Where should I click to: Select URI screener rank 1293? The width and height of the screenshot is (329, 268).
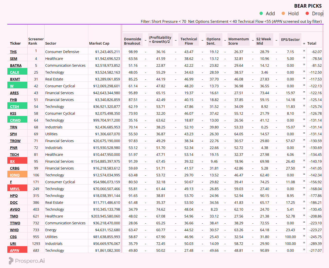pyautogui.click(x=36, y=244)
